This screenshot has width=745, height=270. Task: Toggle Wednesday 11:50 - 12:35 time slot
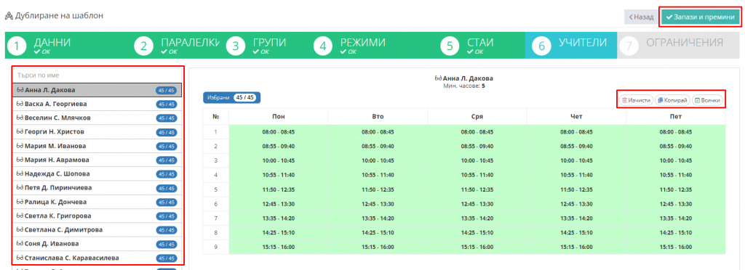click(477, 189)
